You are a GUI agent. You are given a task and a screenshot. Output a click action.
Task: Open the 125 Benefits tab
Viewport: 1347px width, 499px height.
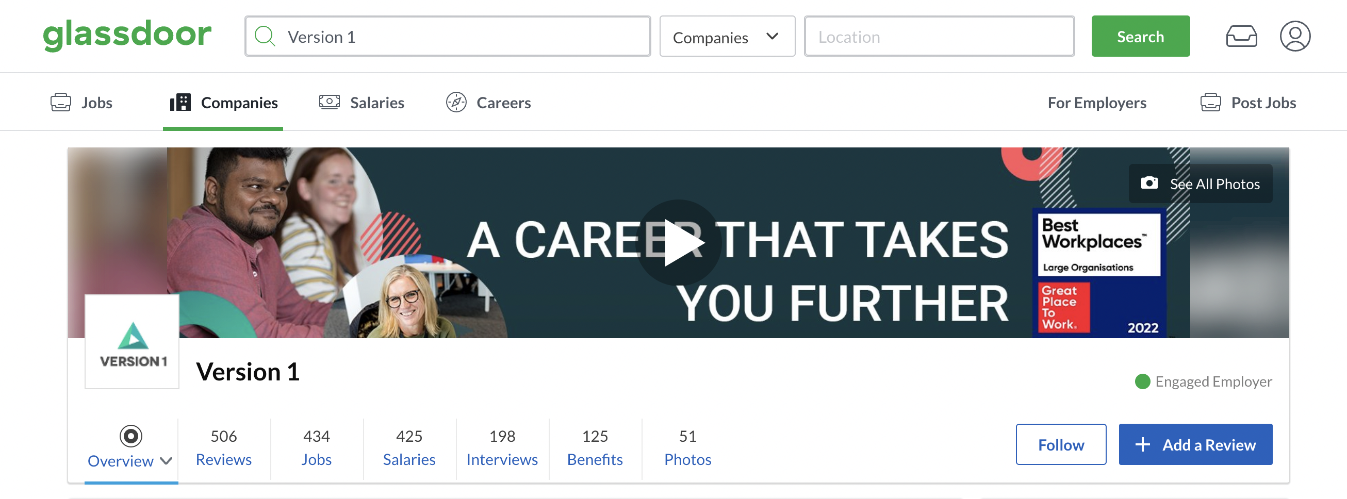(x=595, y=448)
